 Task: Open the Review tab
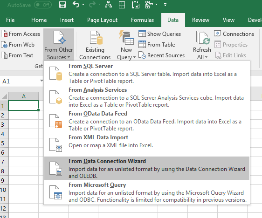click(200, 20)
